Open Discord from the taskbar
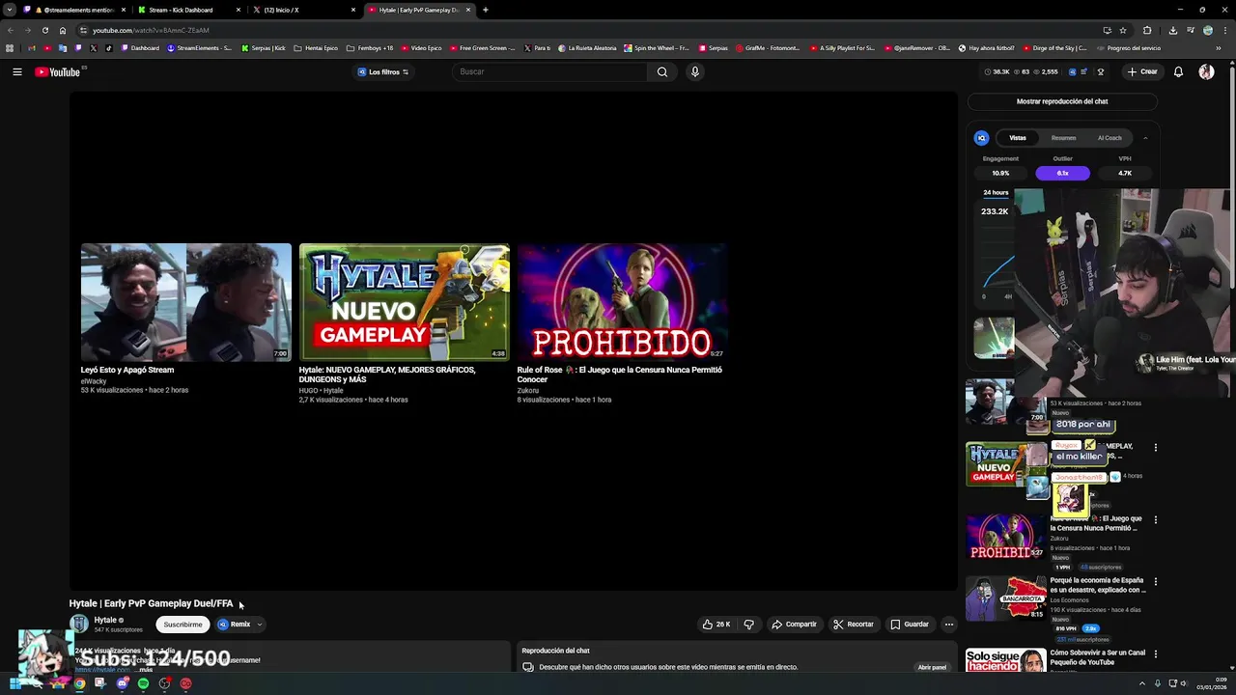 122,683
